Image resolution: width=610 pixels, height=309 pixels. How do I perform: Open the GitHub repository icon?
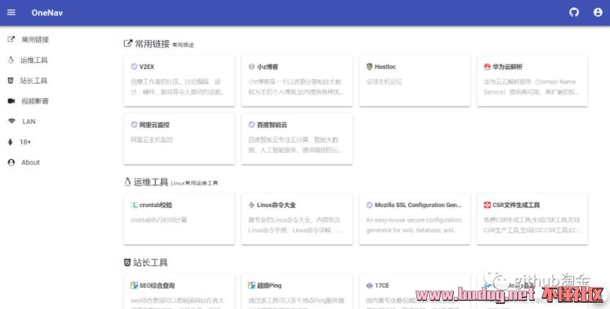[574, 13]
